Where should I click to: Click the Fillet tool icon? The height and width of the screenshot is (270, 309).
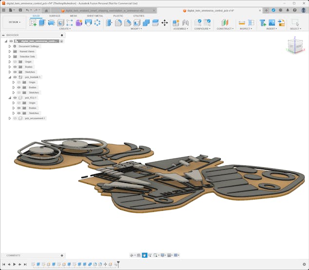(x=118, y=22)
